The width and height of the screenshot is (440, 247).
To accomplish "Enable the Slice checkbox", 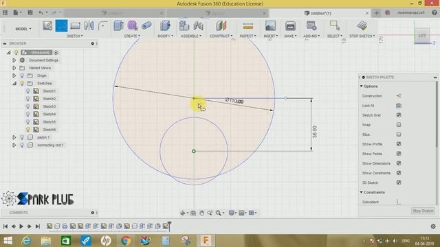I will [x=399, y=134].
